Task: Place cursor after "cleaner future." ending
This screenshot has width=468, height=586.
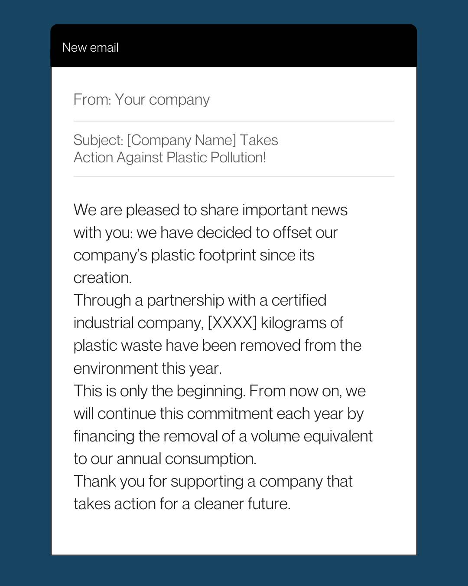Action: click(291, 504)
